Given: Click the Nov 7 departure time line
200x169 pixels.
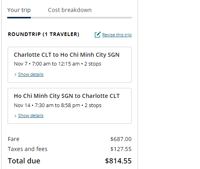Looking at the screenshot, I should (x=58, y=64).
